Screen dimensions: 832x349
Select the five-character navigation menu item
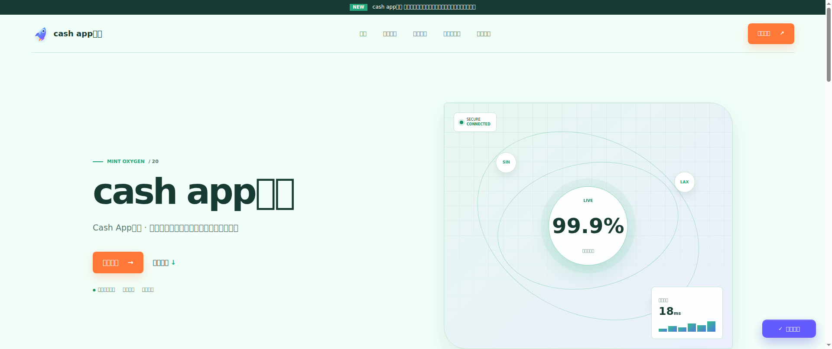click(452, 34)
